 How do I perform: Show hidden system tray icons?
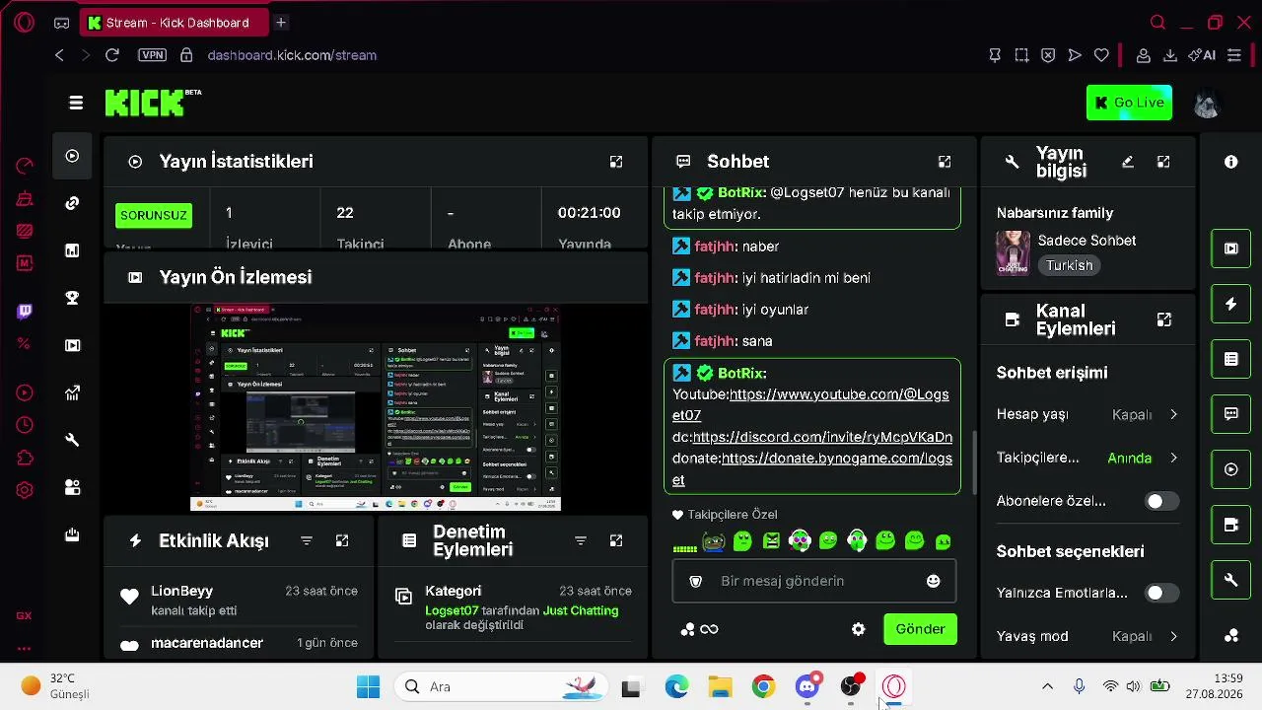1047,686
